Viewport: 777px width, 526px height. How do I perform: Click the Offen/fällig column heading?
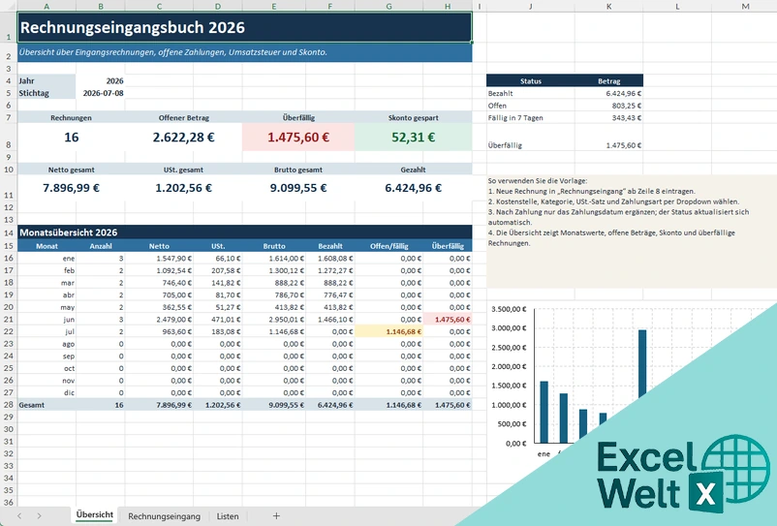tap(389, 246)
